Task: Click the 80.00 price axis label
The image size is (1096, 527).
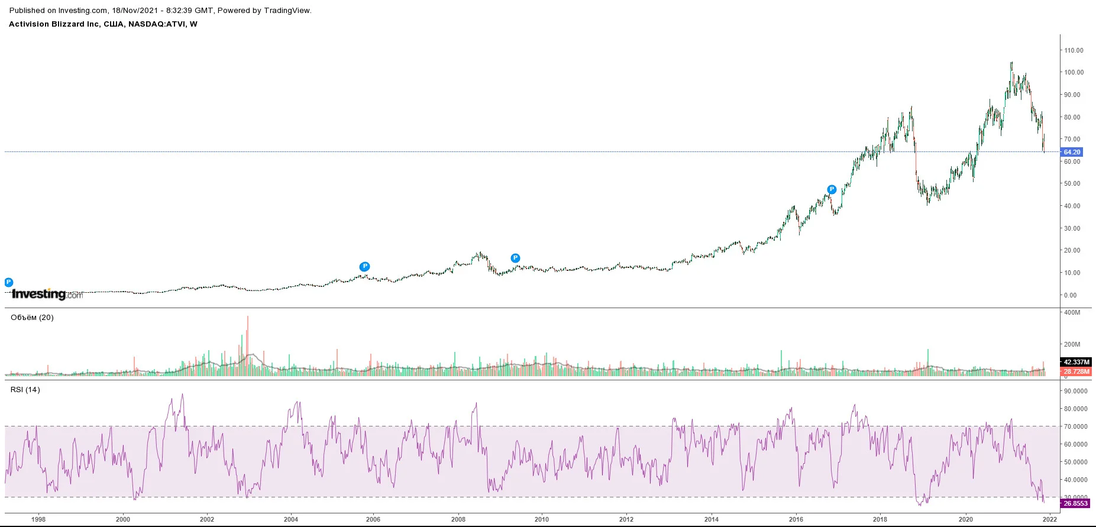Action: coord(1072,117)
